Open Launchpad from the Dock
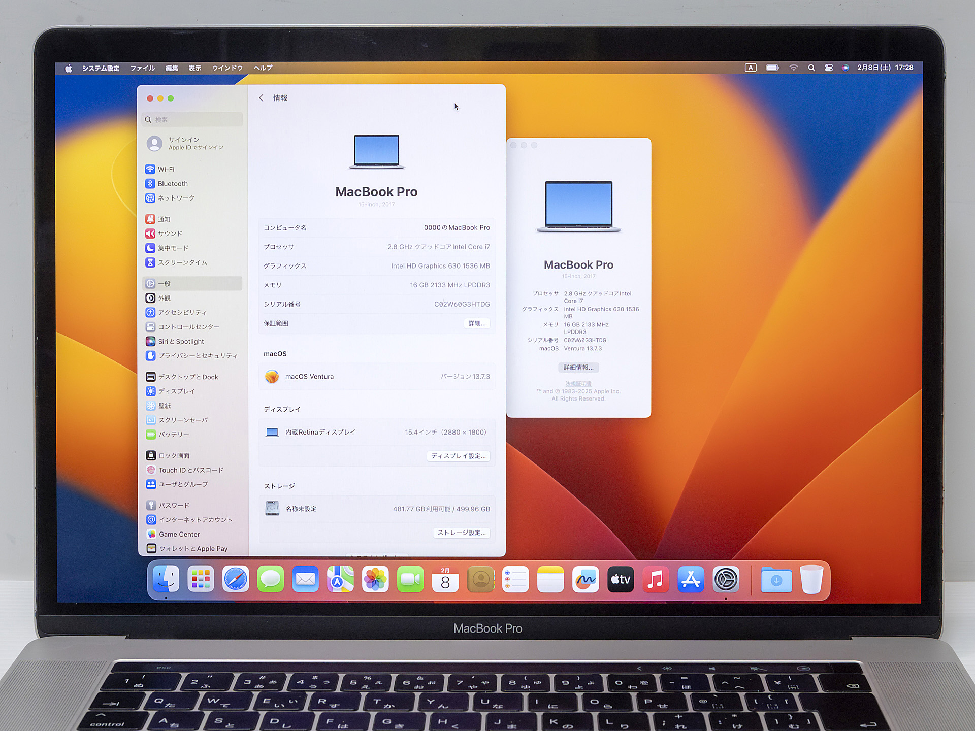Viewport: 975px width, 731px height. [x=201, y=579]
